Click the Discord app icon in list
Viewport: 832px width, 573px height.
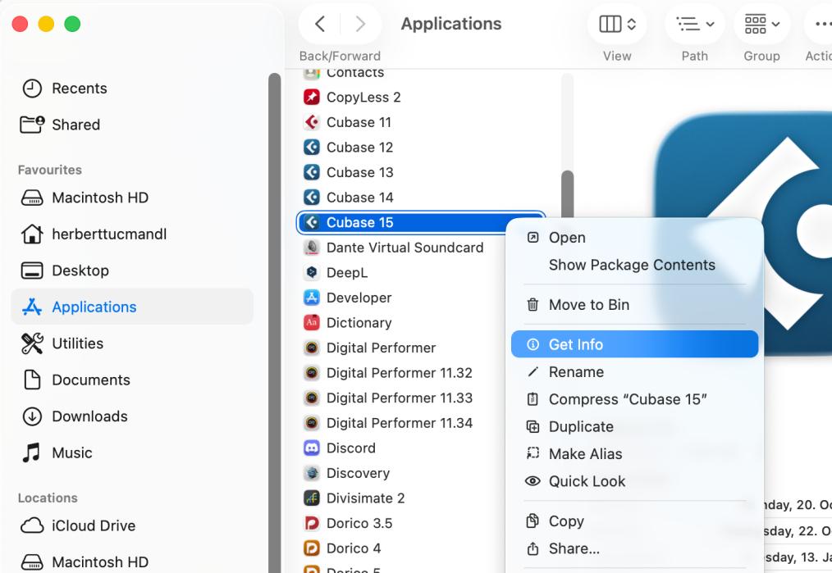coord(312,448)
